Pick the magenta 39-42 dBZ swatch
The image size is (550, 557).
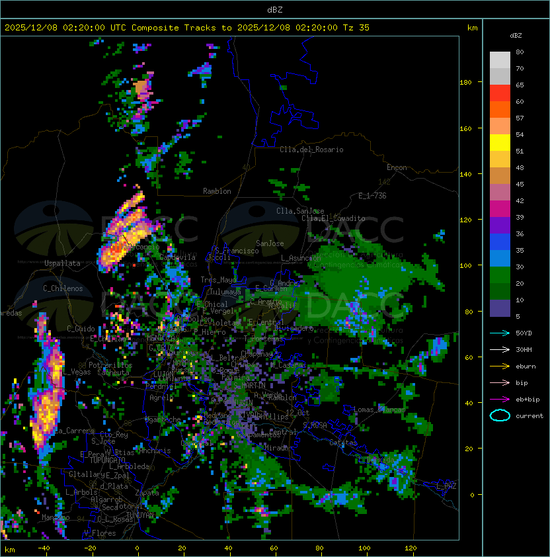click(500, 209)
